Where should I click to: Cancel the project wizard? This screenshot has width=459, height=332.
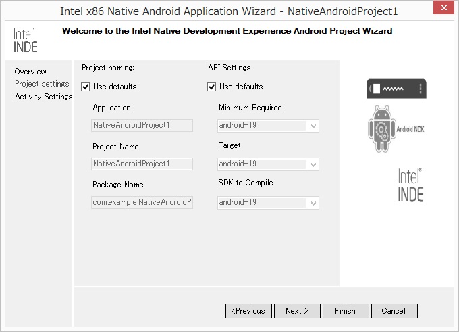click(x=394, y=311)
